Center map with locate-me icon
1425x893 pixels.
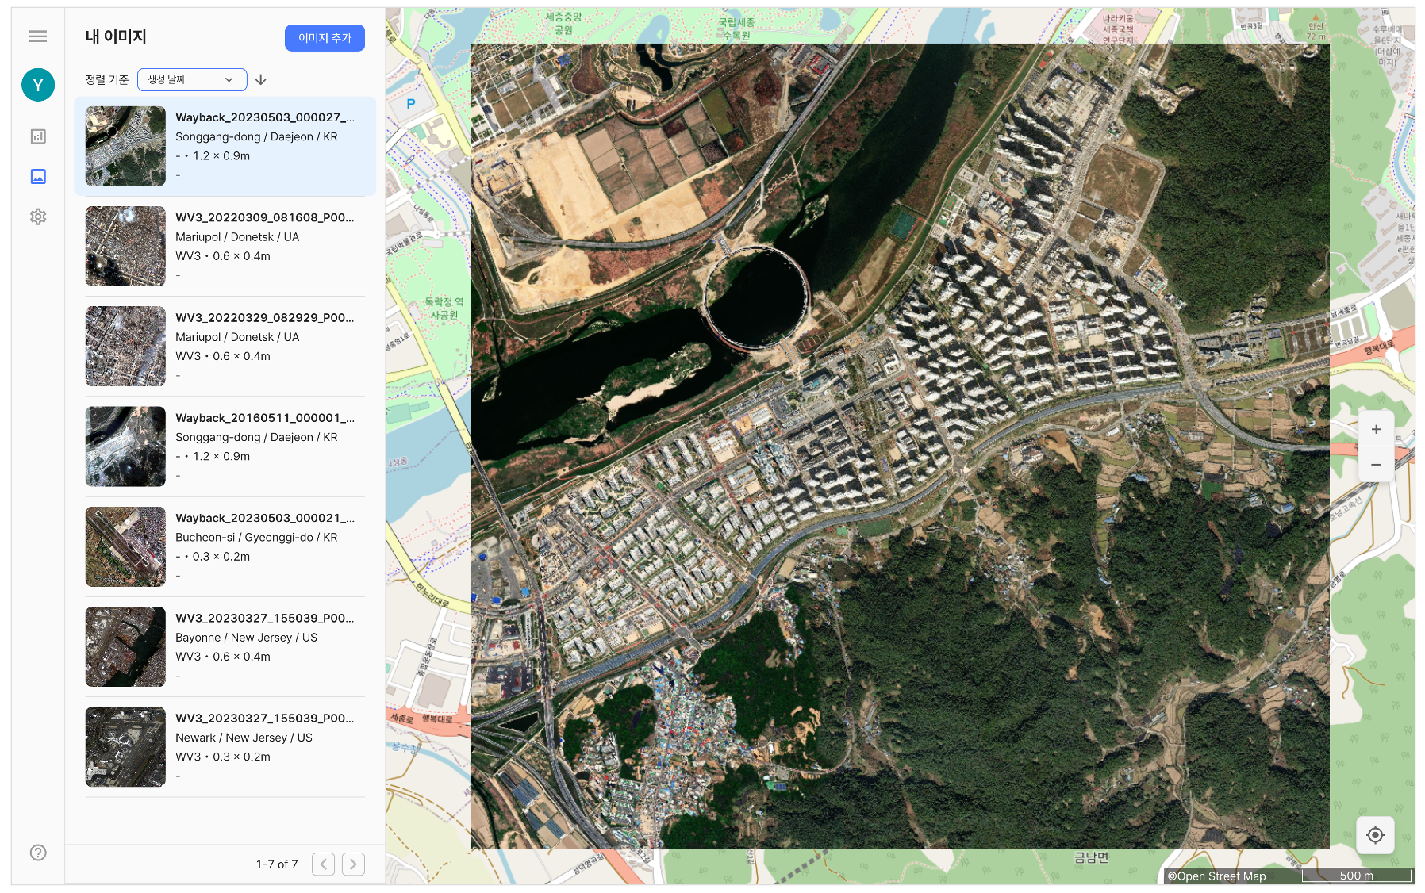[x=1375, y=835]
